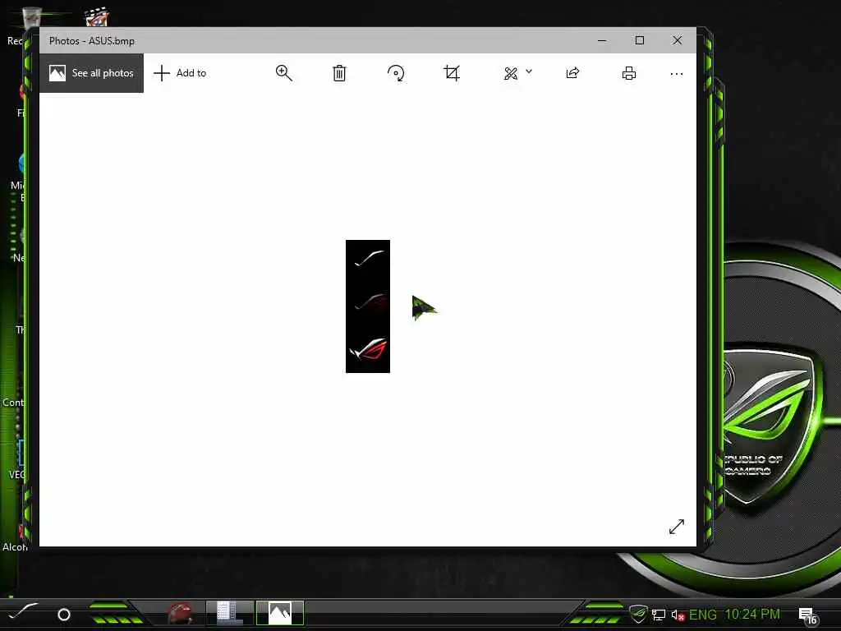The height and width of the screenshot is (631, 841).
Task: Minimize the Photos window
Action: pyautogui.click(x=602, y=40)
